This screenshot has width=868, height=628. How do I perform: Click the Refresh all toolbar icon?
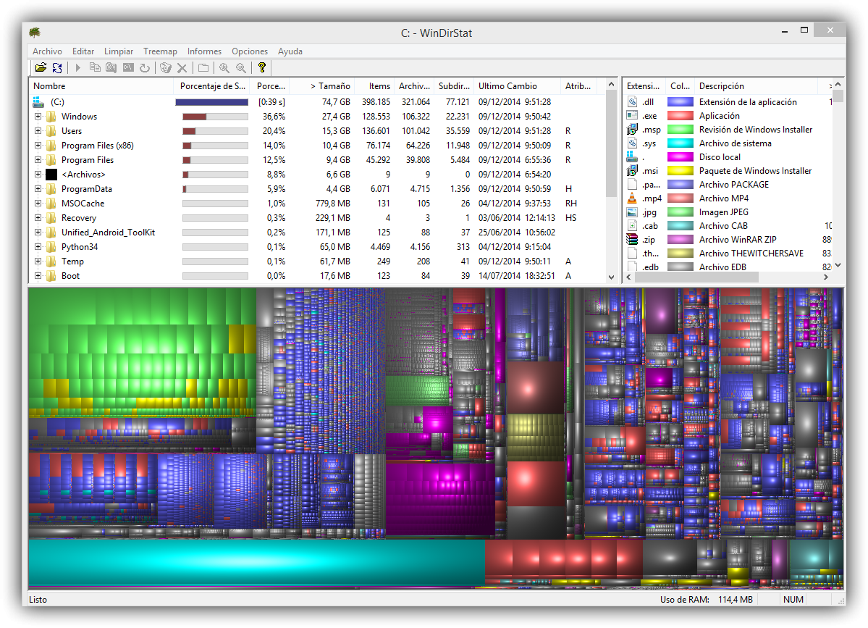pos(56,67)
